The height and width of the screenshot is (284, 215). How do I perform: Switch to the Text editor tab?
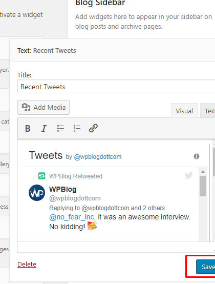pos(208,111)
